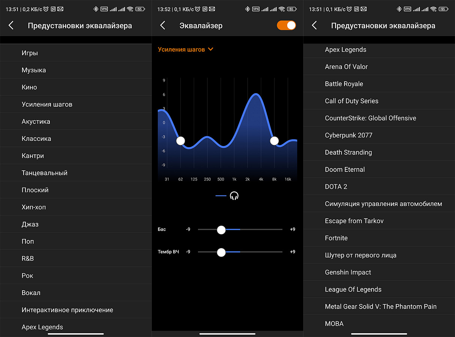
Task: Choose Поп preset
Action: point(76,242)
